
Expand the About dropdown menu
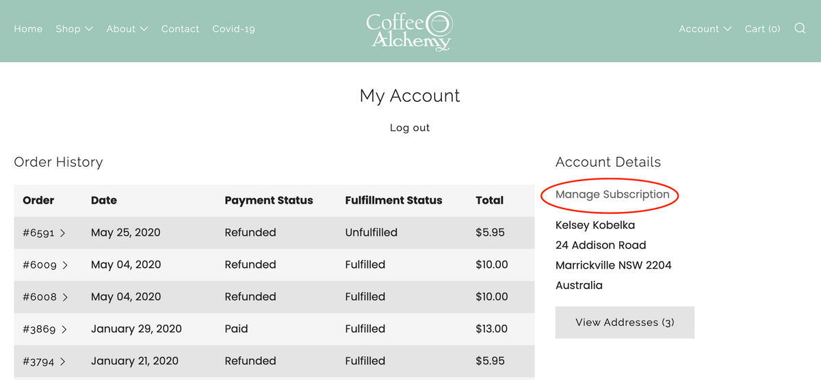127,29
